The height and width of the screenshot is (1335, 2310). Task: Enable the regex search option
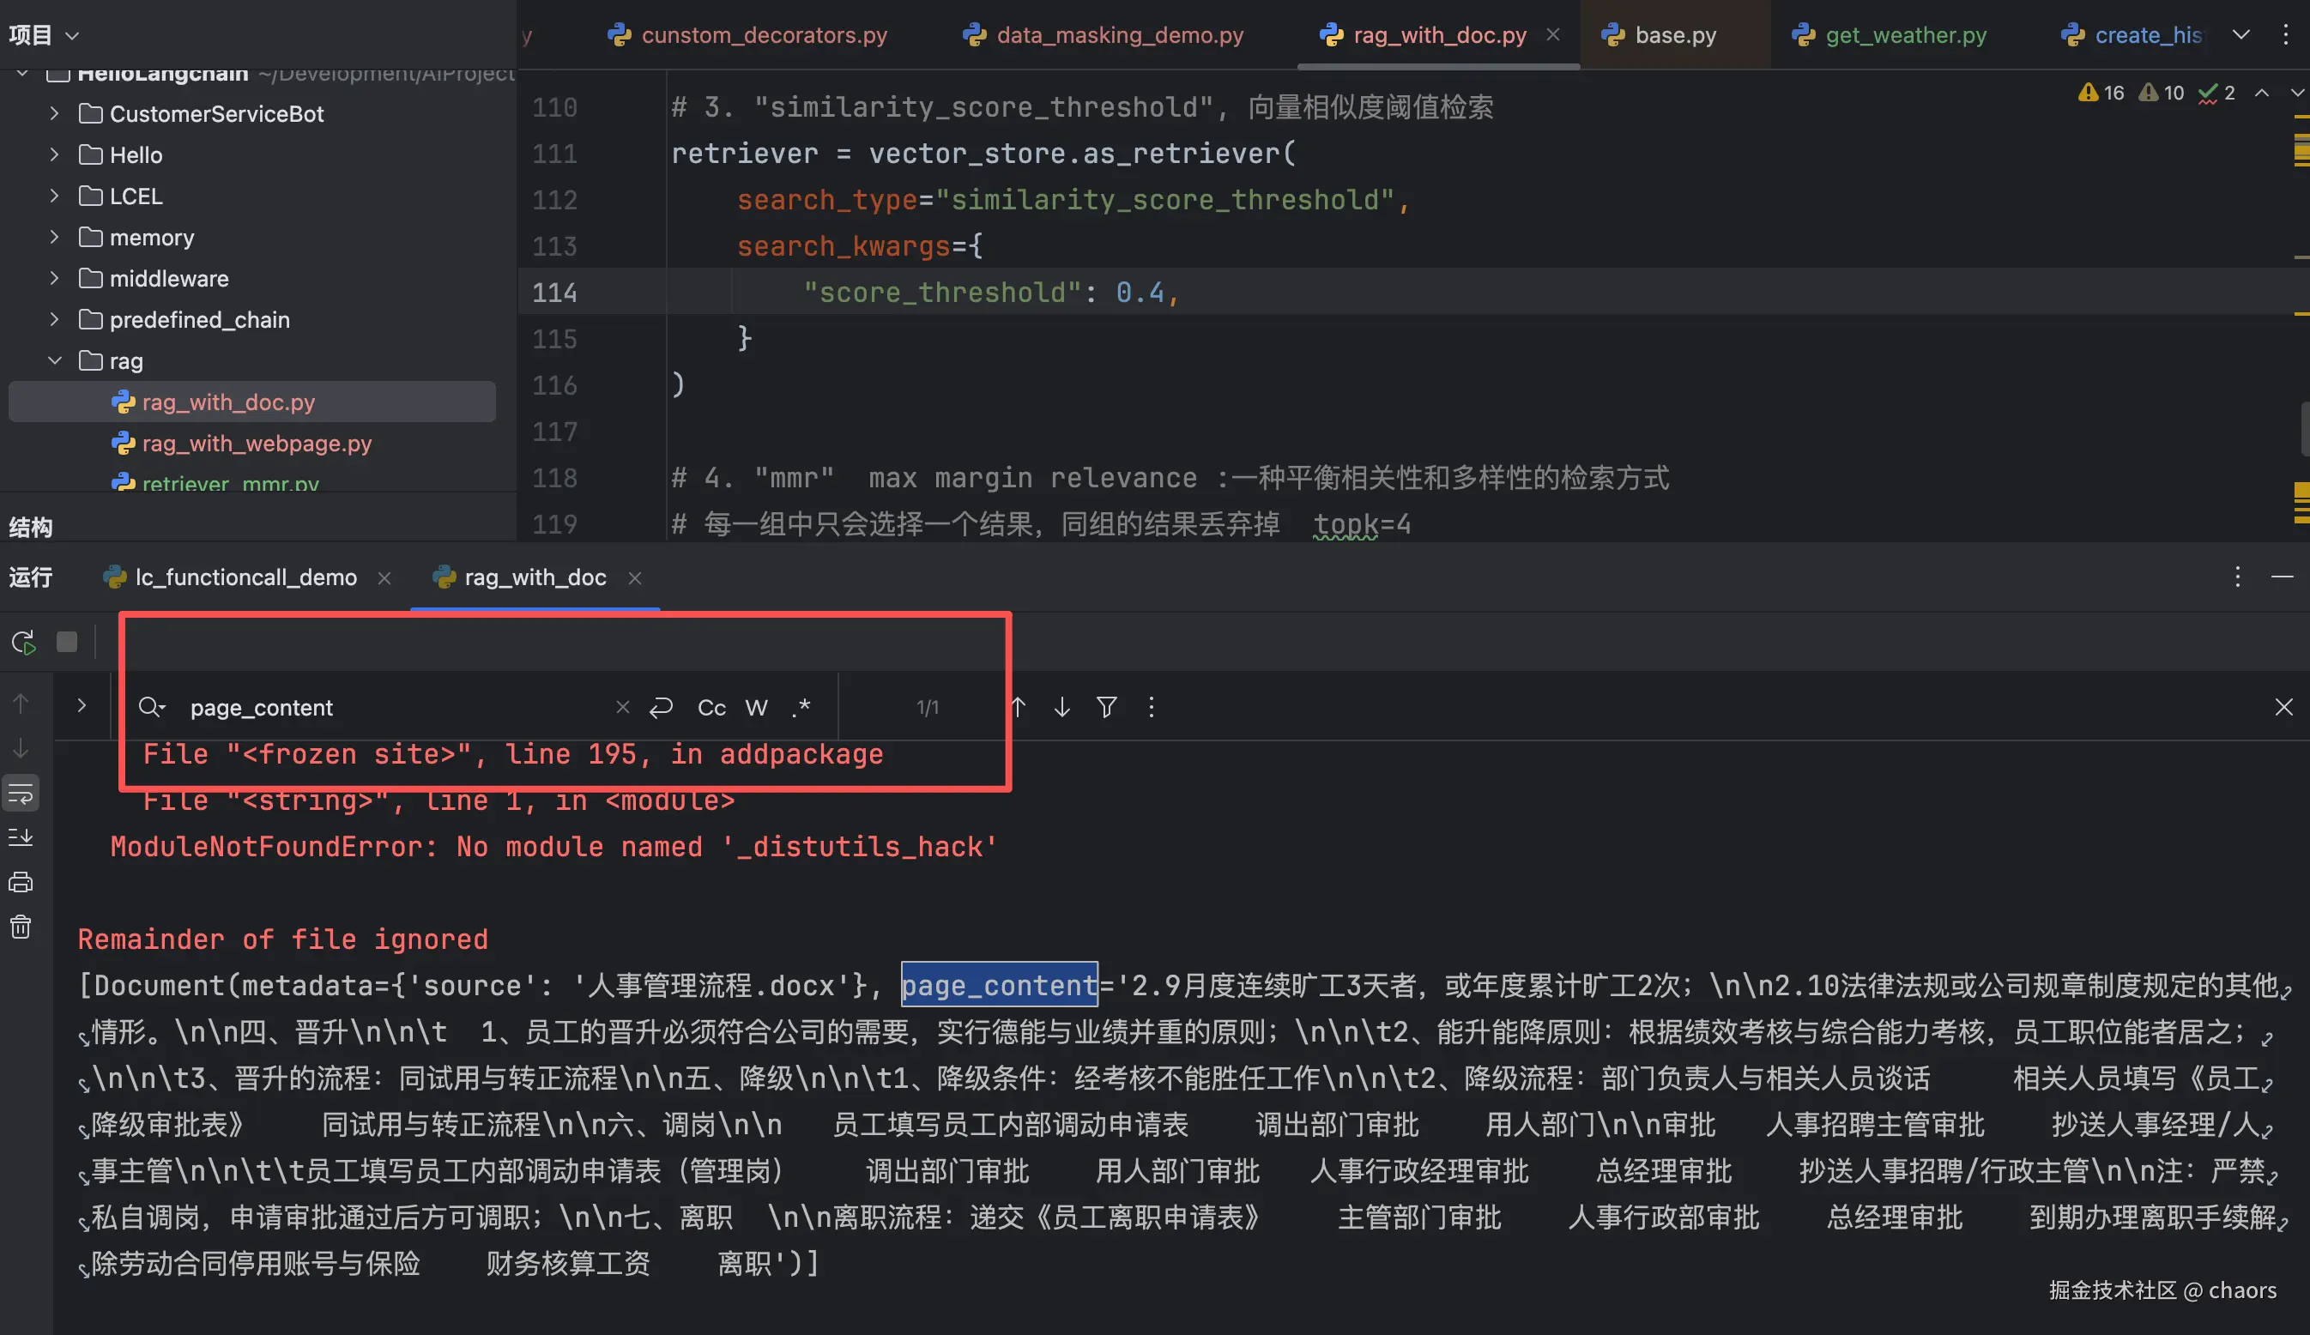pyautogui.click(x=801, y=707)
